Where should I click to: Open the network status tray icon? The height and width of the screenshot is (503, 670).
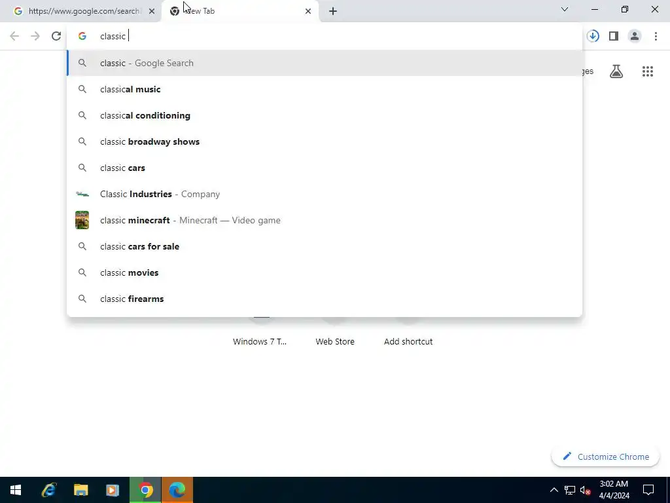point(570,490)
